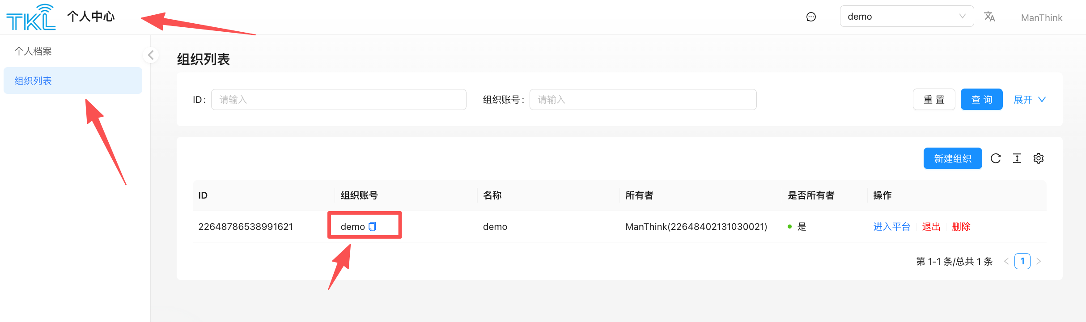This screenshot has height=322, width=1086.
Task: Expand more search filters with 展开
Action: 1029,100
